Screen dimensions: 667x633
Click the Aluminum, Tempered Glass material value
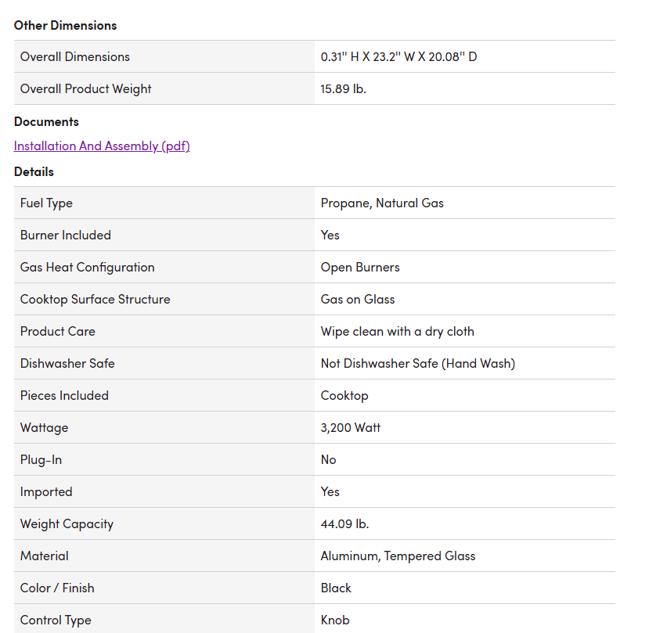[x=398, y=556]
